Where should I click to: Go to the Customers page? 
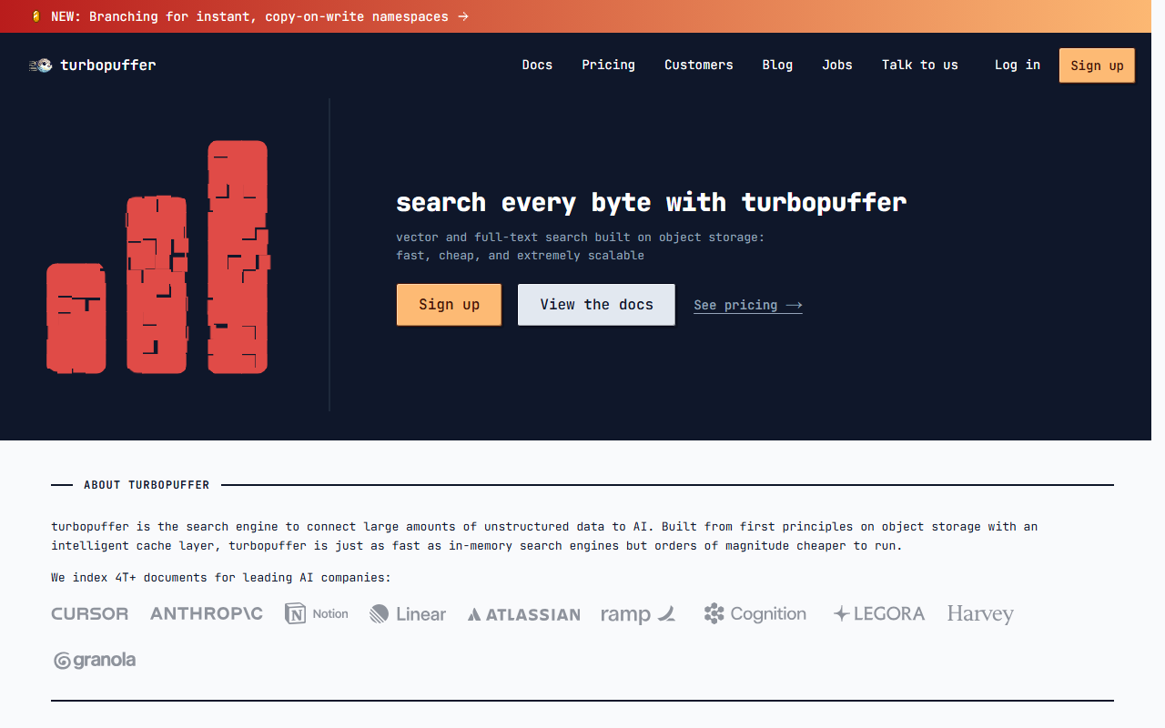point(699,65)
